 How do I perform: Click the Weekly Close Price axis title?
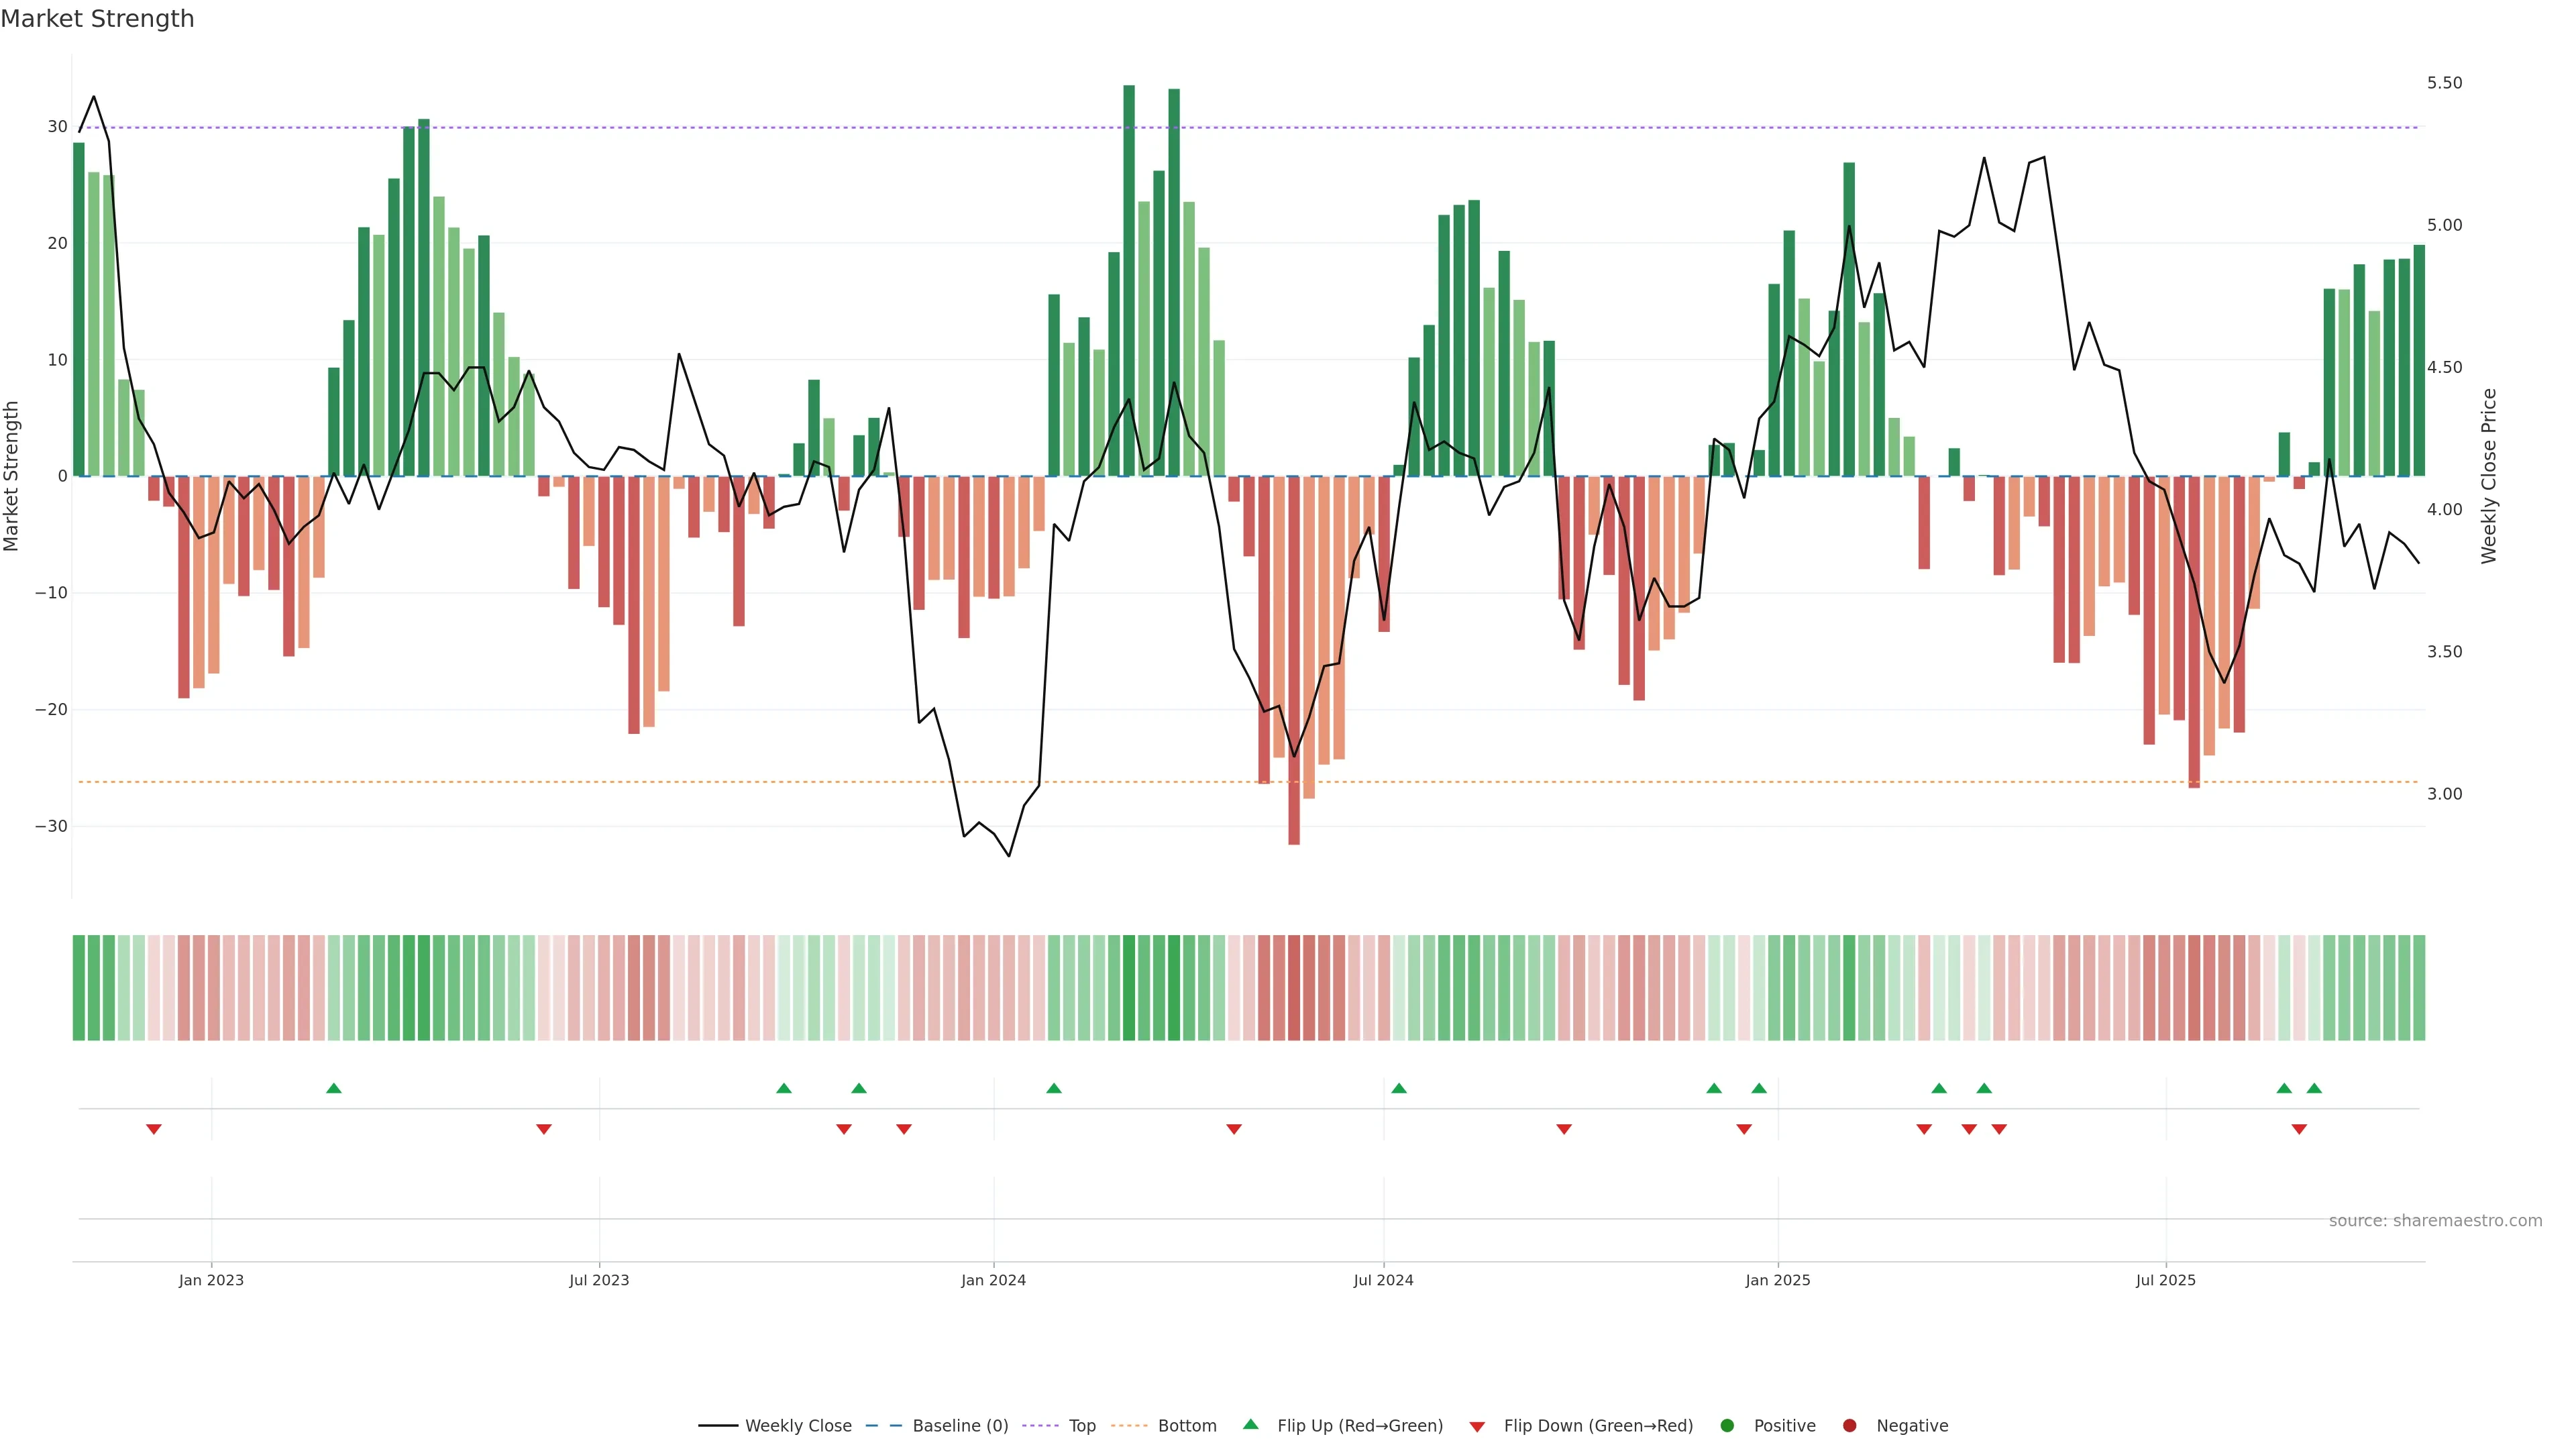2489,476
